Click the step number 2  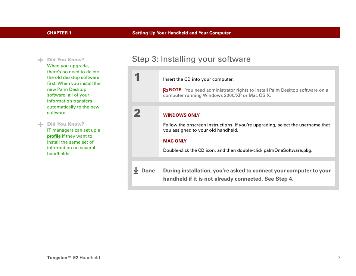(x=137, y=113)
